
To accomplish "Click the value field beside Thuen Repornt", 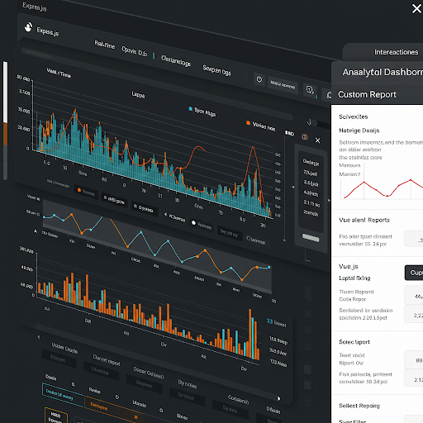I will 414,295.
